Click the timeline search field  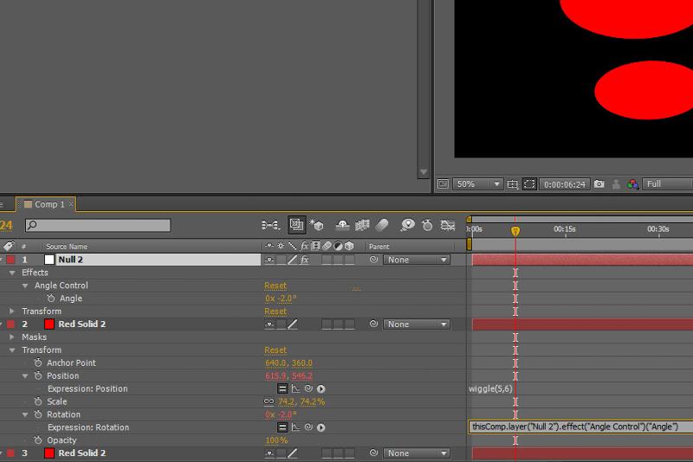coord(98,226)
